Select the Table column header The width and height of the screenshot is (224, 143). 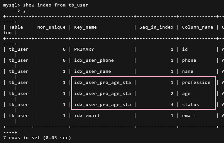point(16,27)
